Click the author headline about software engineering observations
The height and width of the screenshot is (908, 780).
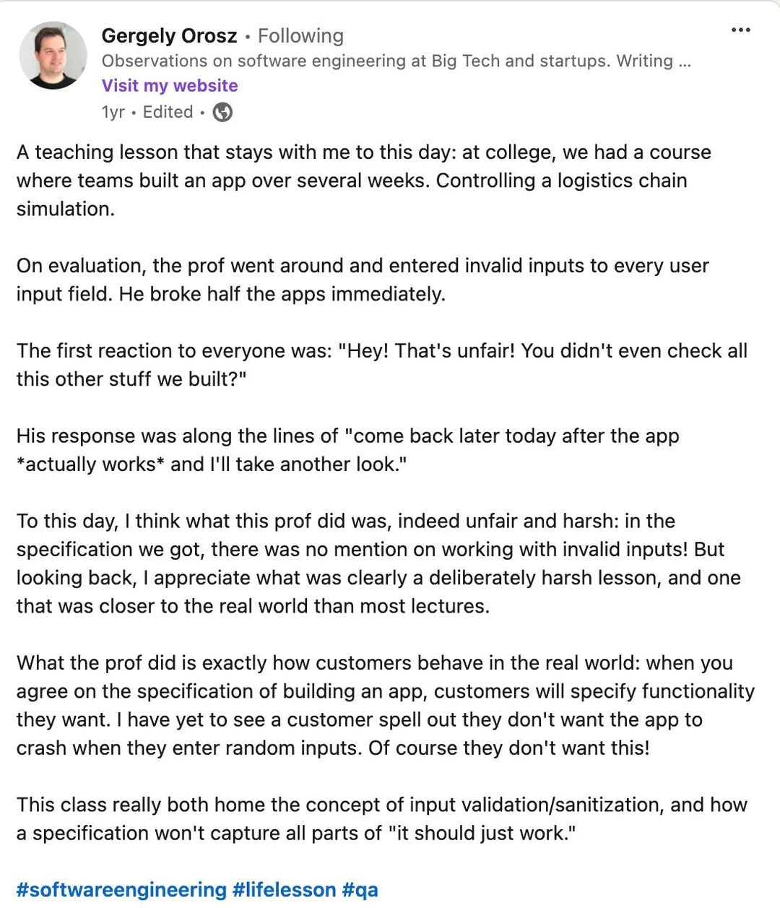(396, 61)
